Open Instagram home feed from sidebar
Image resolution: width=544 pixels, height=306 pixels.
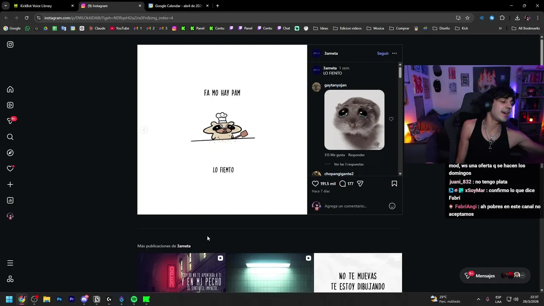coord(10,89)
